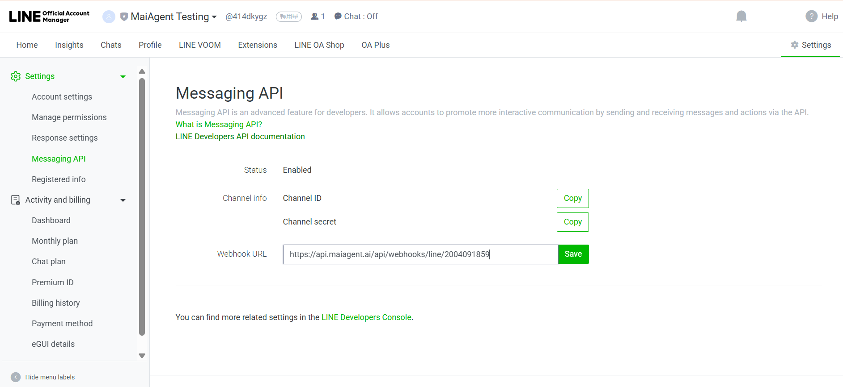Copy the Channel ID

[x=572, y=198]
